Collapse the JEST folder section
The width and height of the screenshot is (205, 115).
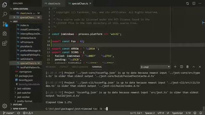pyautogui.click(x=26, y=21)
